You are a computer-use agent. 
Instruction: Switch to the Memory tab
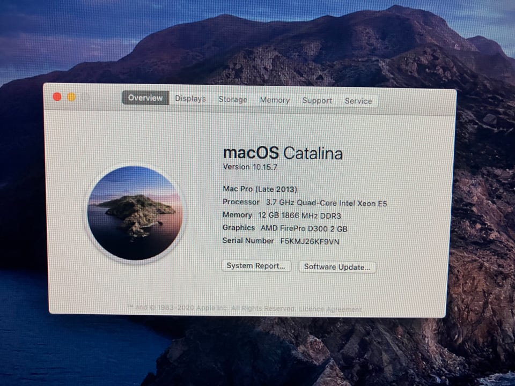tap(275, 100)
